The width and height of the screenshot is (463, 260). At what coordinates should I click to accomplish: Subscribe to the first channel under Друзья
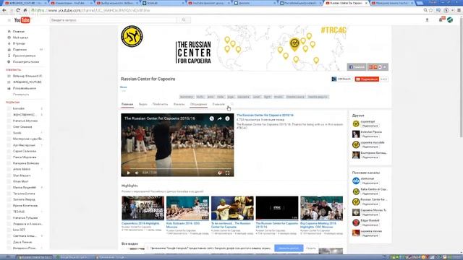[370, 126]
